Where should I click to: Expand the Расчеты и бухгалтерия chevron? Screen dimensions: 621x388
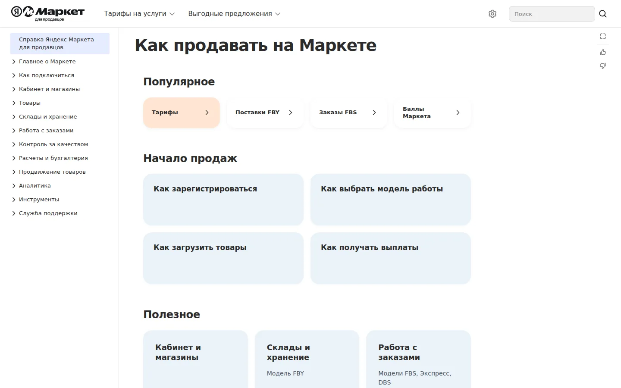[x=14, y=158]
